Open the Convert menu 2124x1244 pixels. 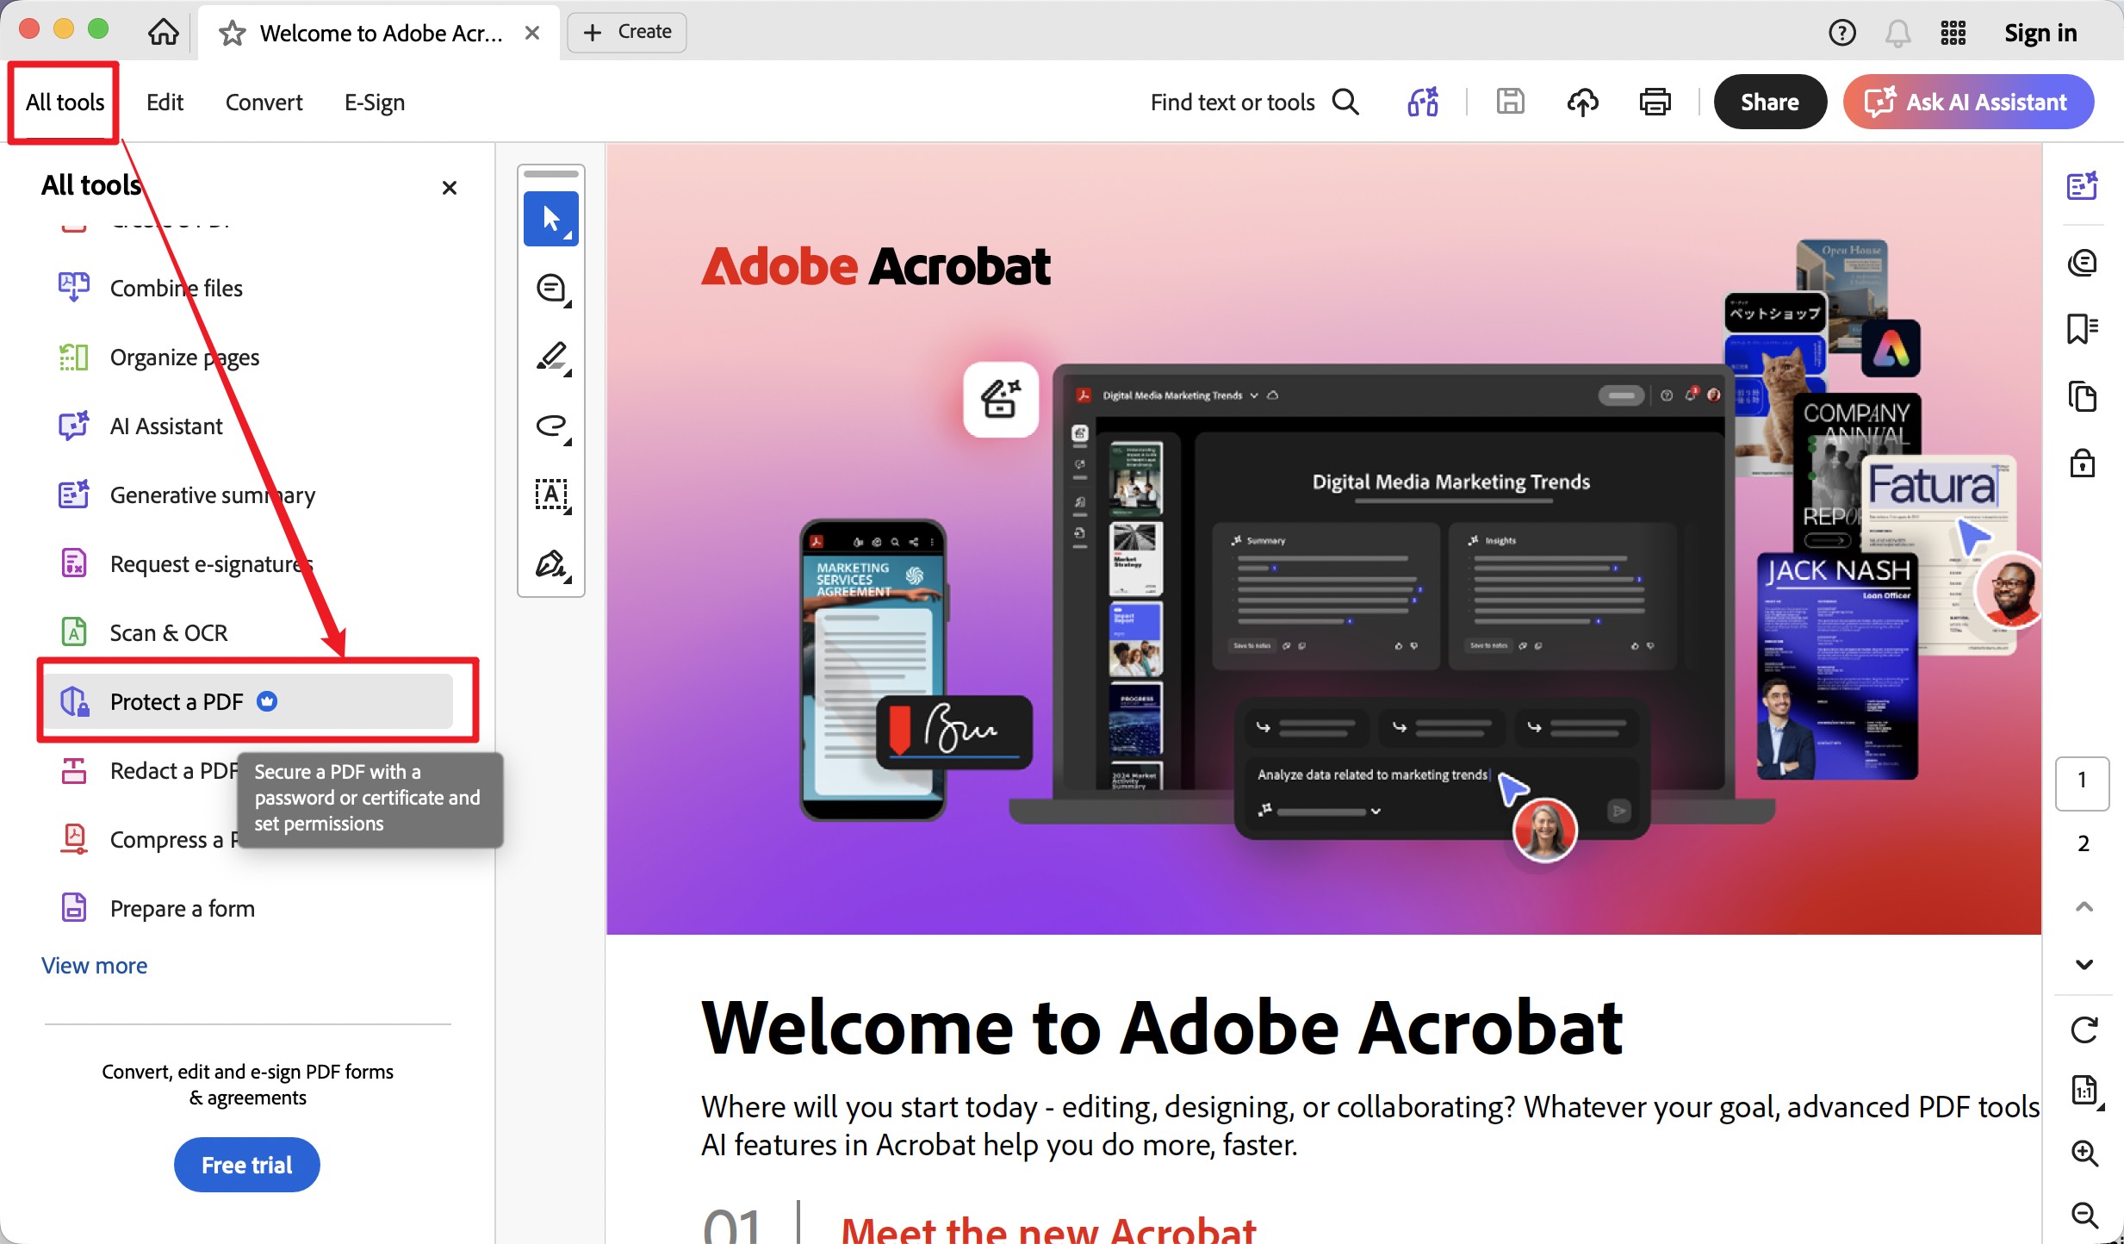(x=264, y=102)
